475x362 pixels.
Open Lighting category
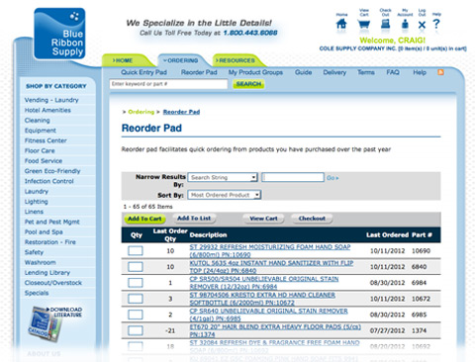[36, 202]
